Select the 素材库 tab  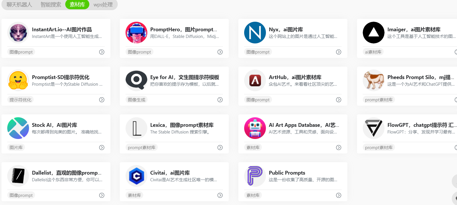tap(77, 5)
